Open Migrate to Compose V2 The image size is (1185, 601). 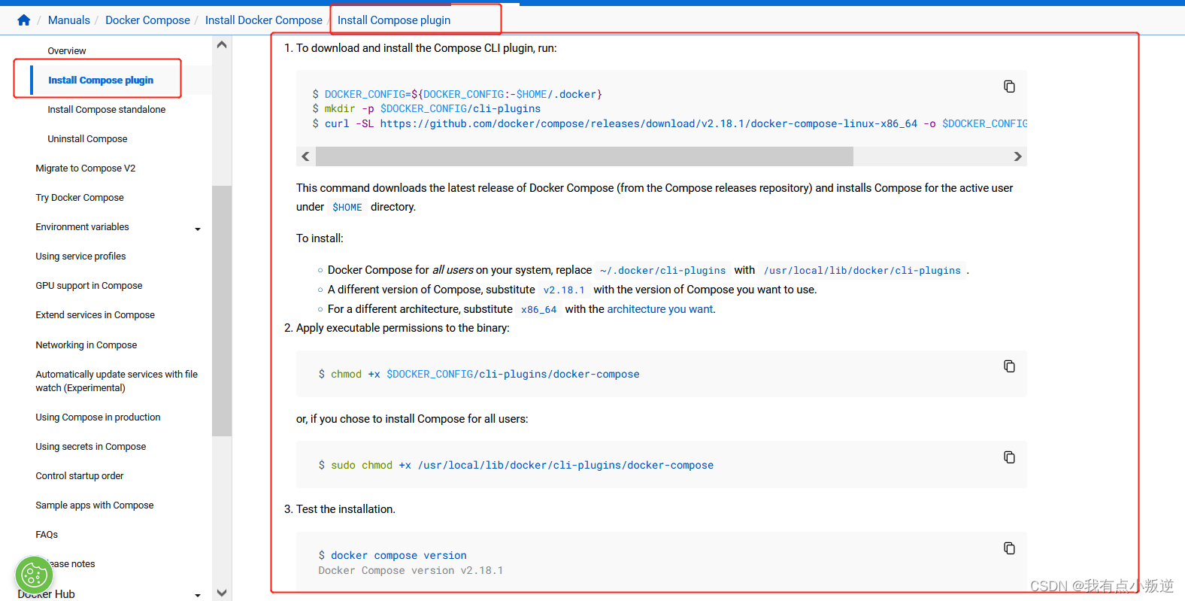pyautogui.click(x=86, y=168)
